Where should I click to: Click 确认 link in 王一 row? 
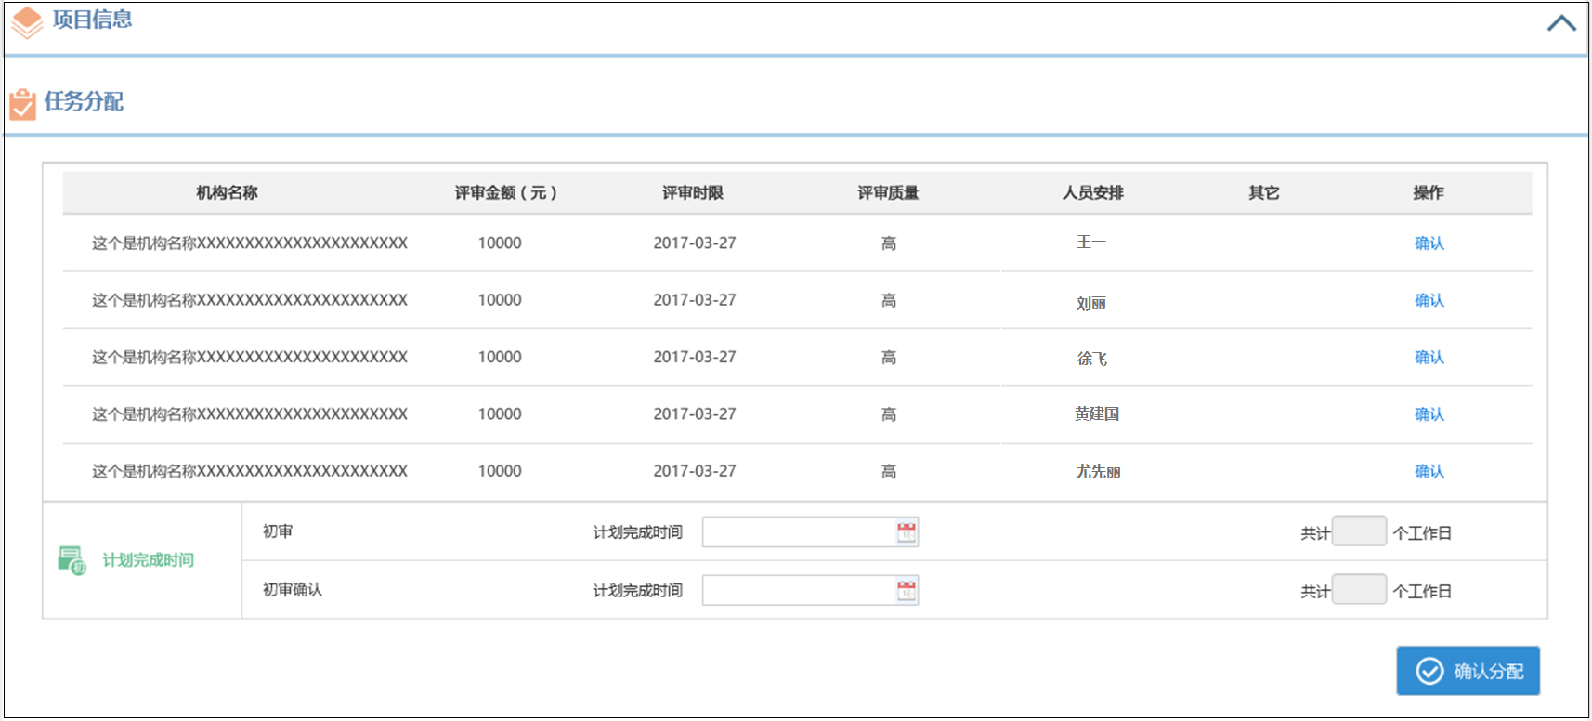point(1429,243)
